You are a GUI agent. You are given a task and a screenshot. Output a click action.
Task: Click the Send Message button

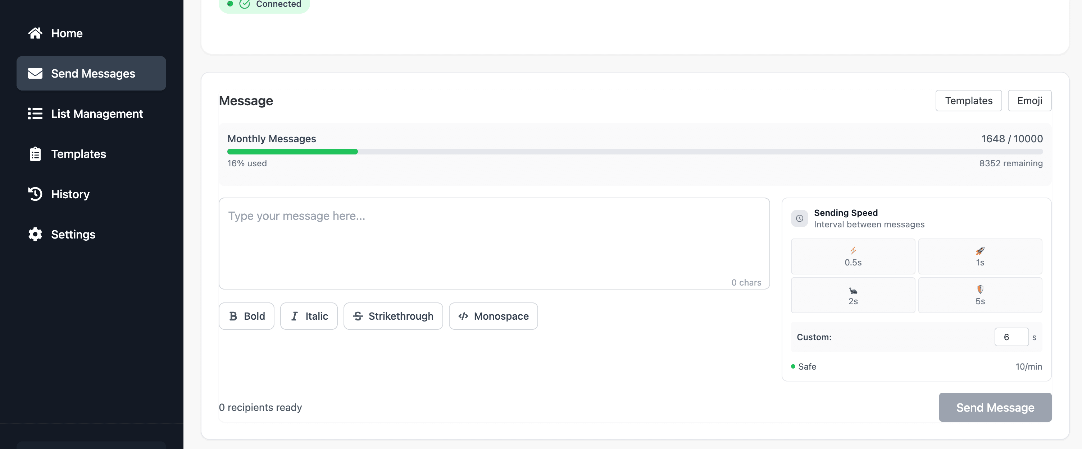click(x=995, y=407)
